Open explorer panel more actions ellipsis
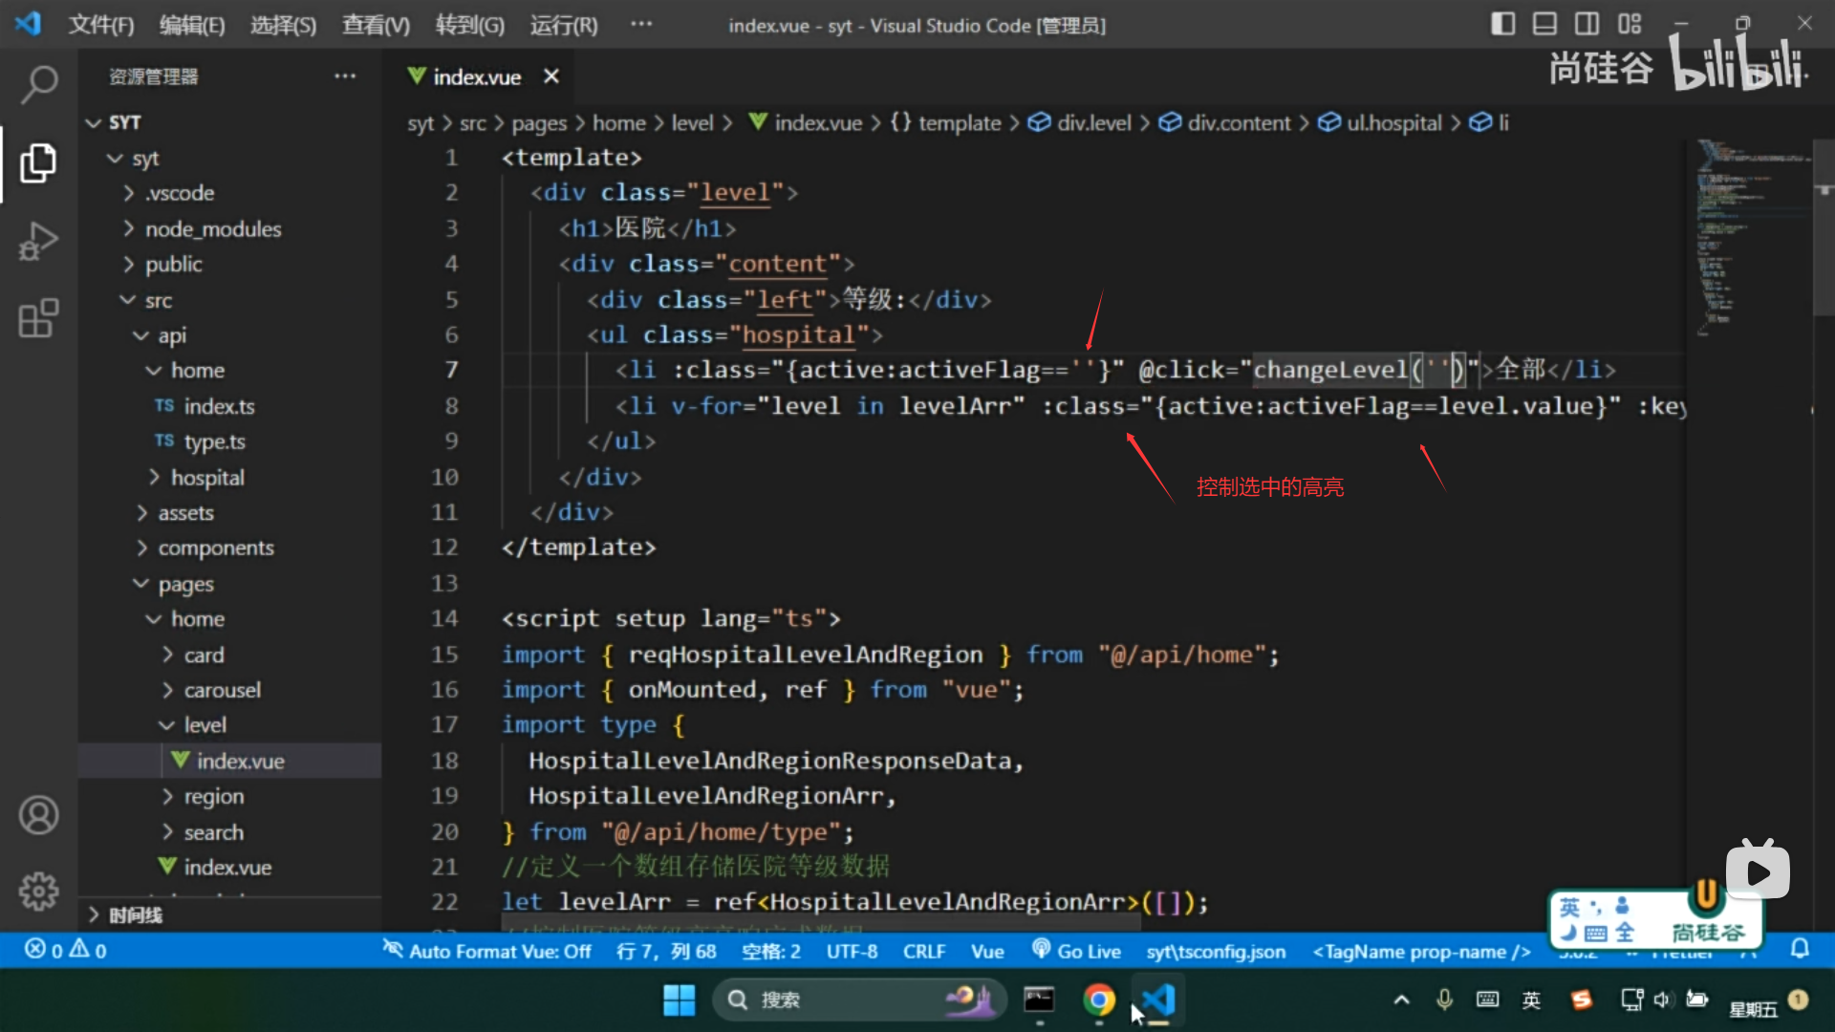 coord(345,76)
